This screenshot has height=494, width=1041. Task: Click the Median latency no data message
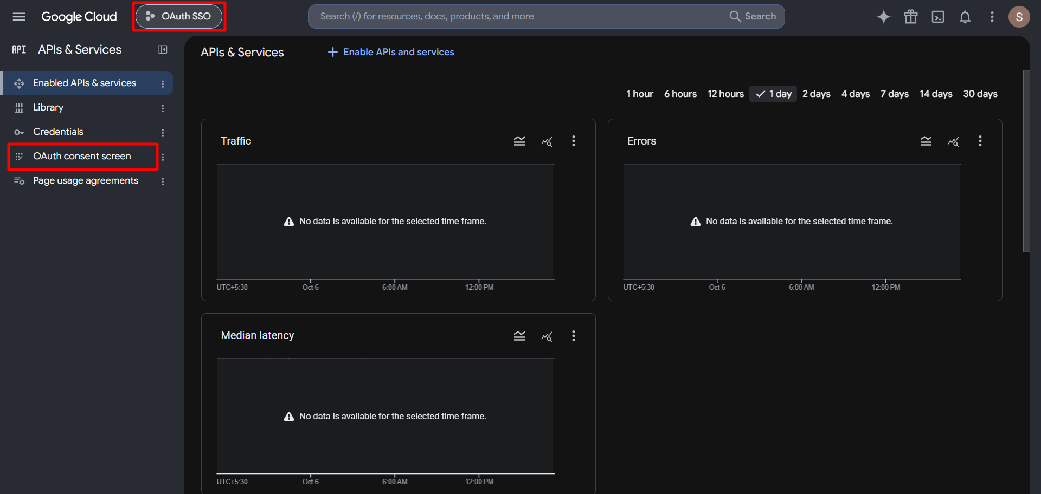[385, 417]
